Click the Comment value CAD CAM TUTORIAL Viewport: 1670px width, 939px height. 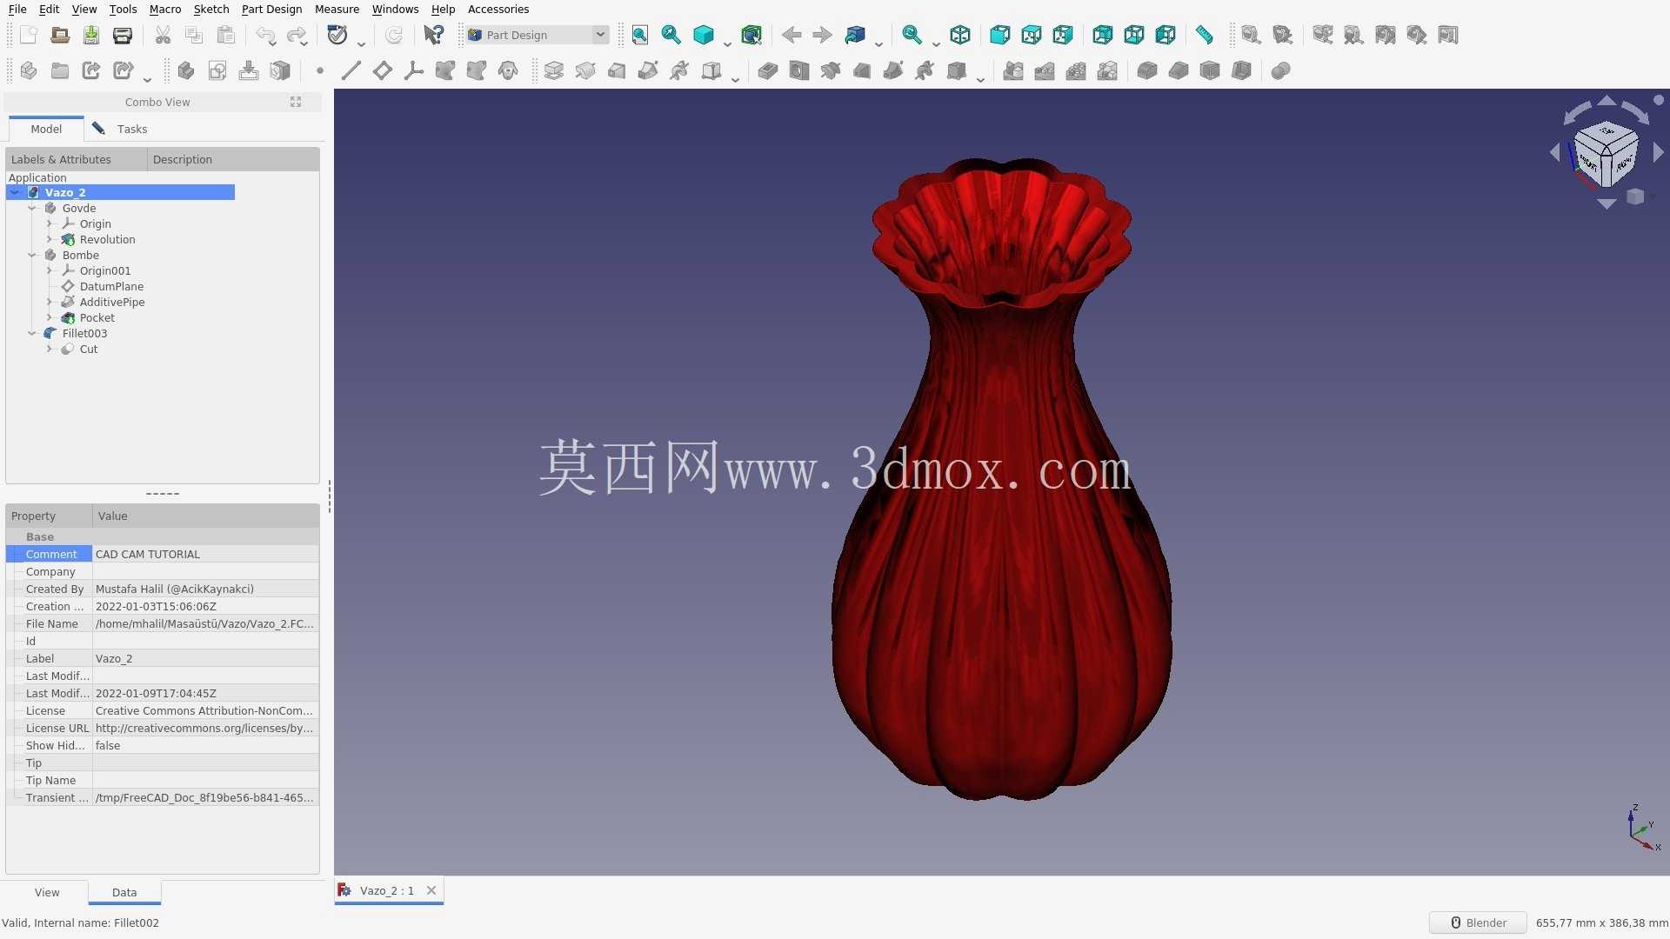(x=205, y=554)
